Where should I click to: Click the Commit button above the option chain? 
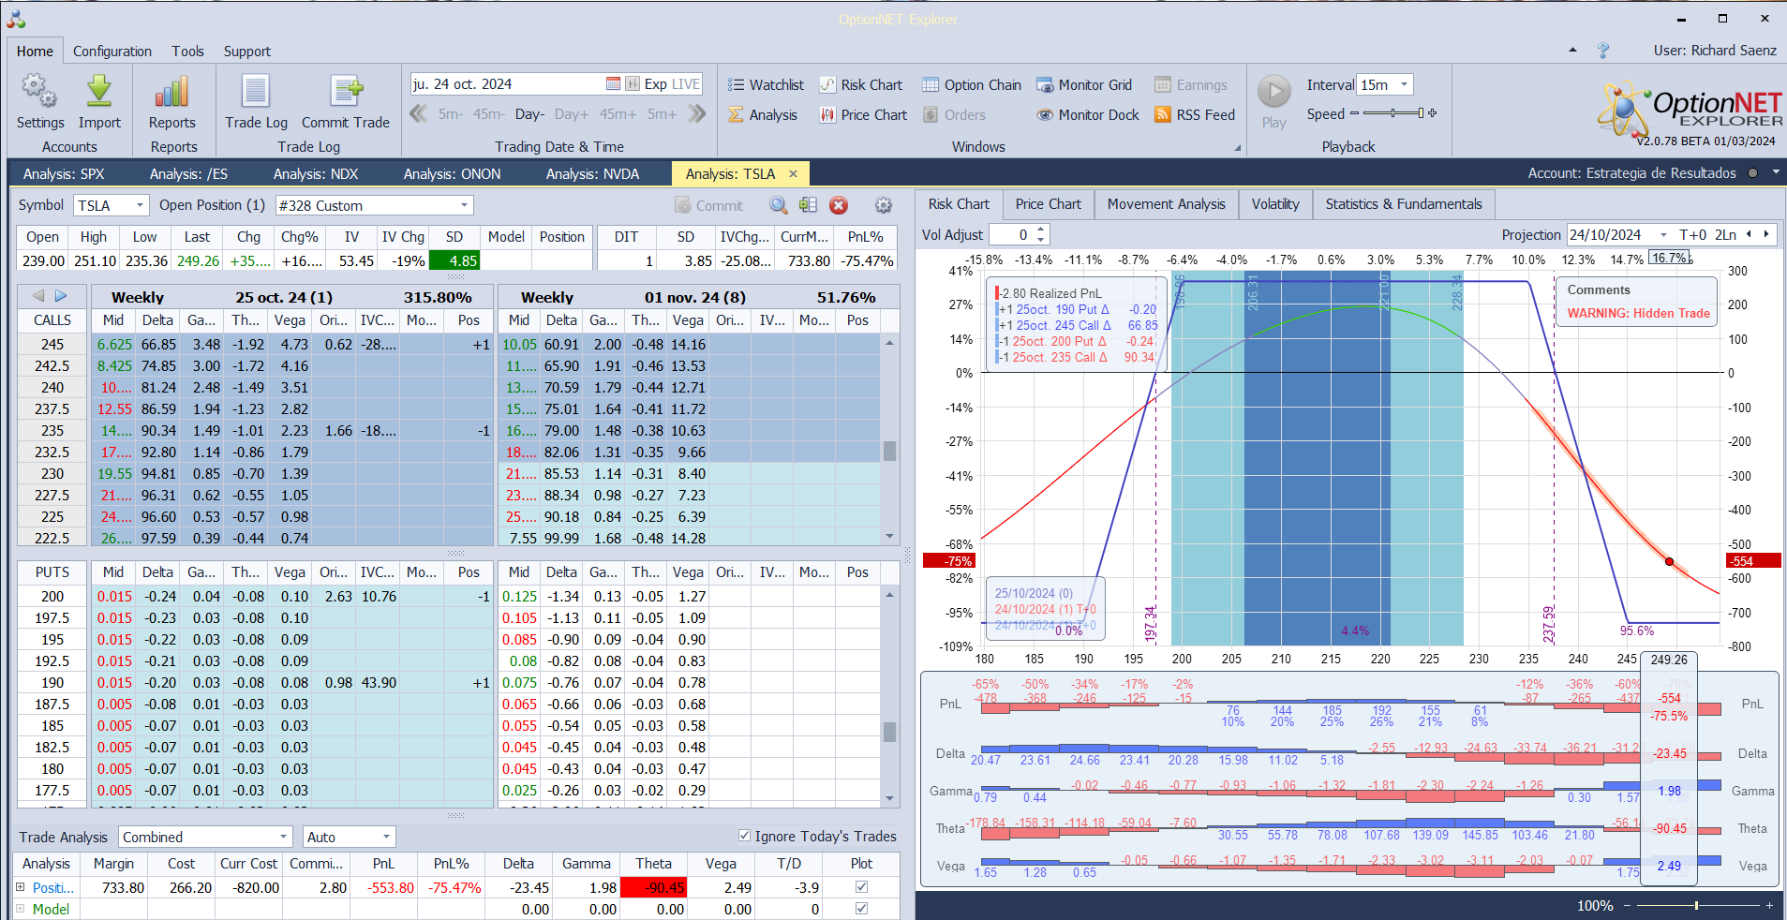point(709,205)
